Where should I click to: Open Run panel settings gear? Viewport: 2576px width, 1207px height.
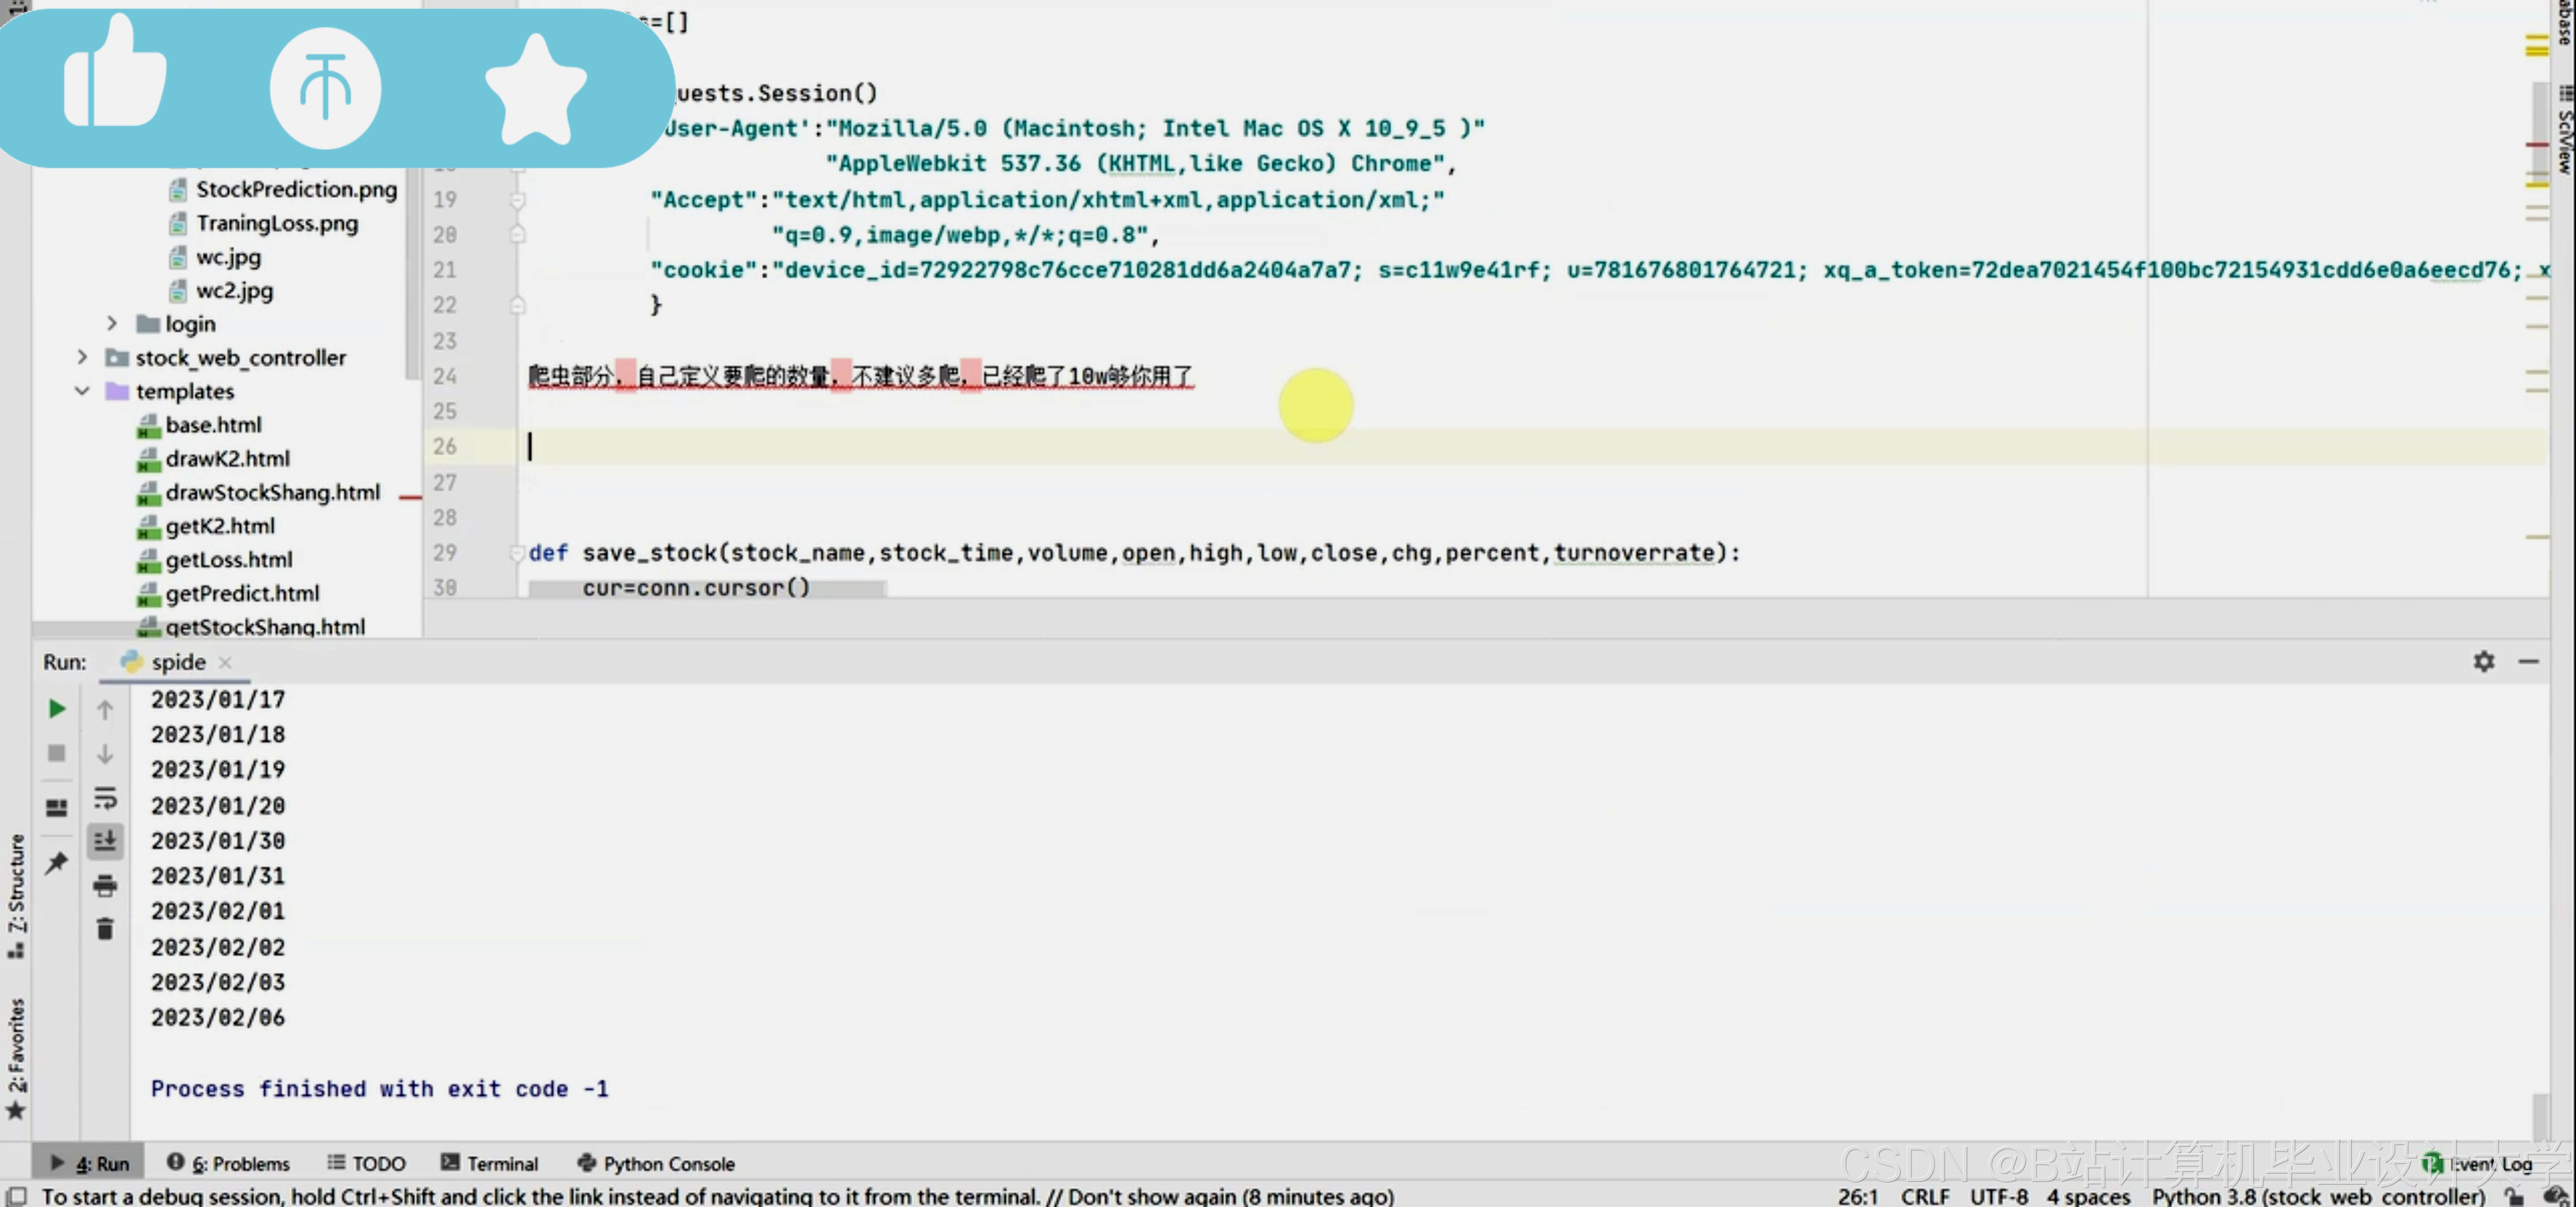click(x=2483, y=662)
